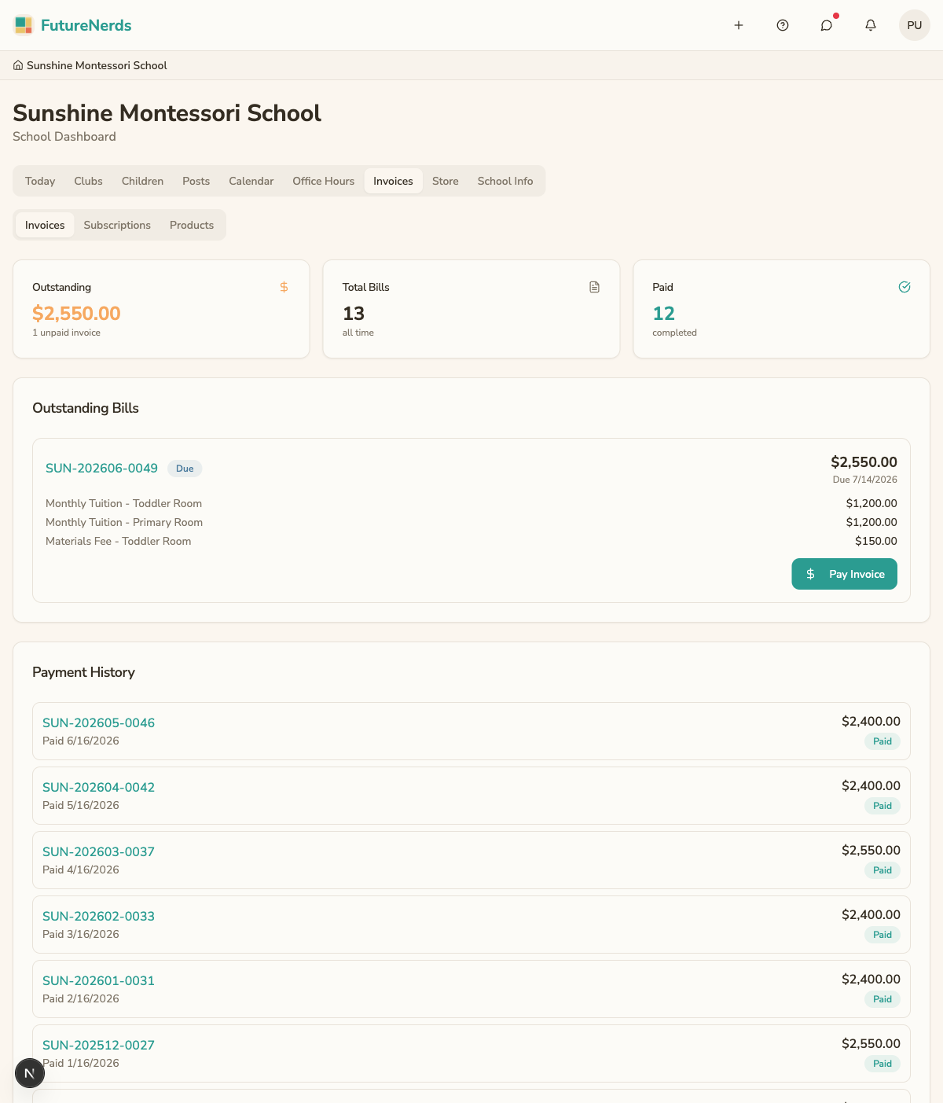Image resolution: width=943 pixels, height=1103 pixels.
Task: Click the Paid checkmark circle icon
Action: click(904, 287)
